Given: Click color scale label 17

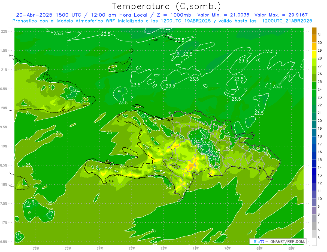Looking at the screenshot, I should tap(320, 144).
